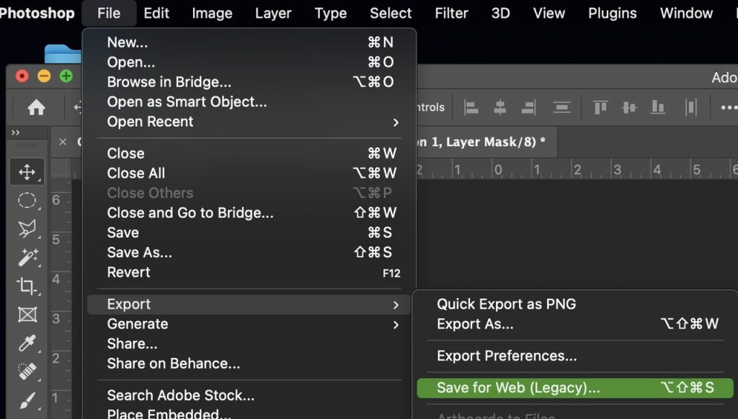Select the Move tool

tap(27, 172)
